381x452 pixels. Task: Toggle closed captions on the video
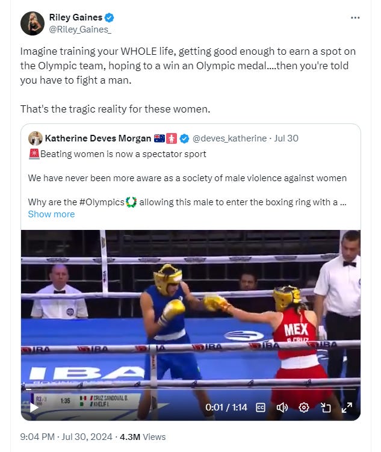(261, 407)
